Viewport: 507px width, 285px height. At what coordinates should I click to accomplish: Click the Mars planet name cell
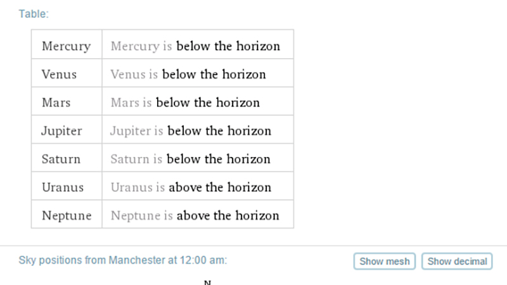pos(67,101)
